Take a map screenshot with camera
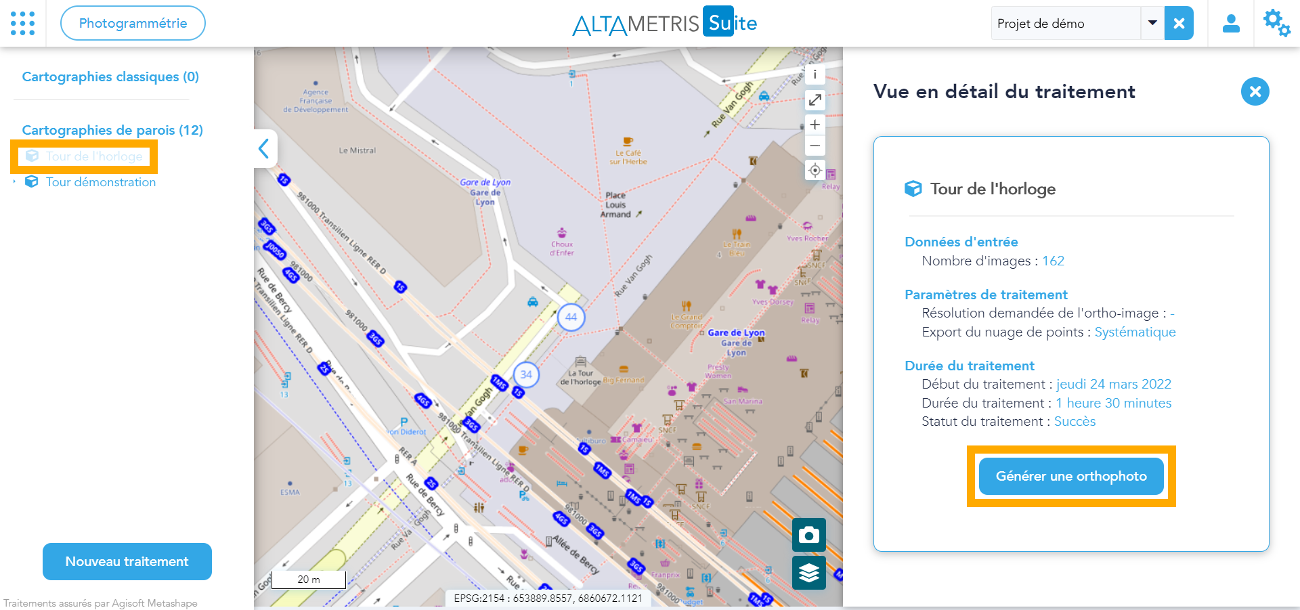1300x610 pixels. tap(808, 535)
